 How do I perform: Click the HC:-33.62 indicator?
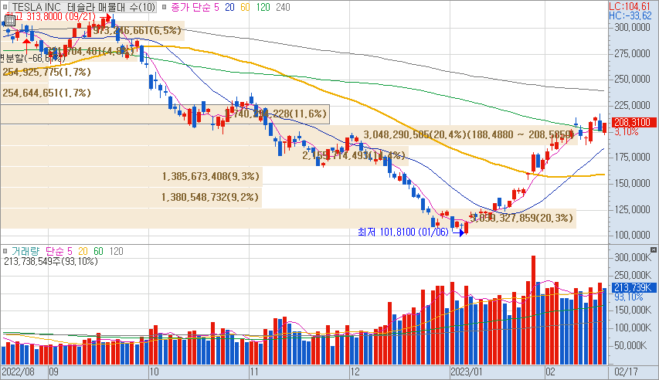click(x=630, y=15)
